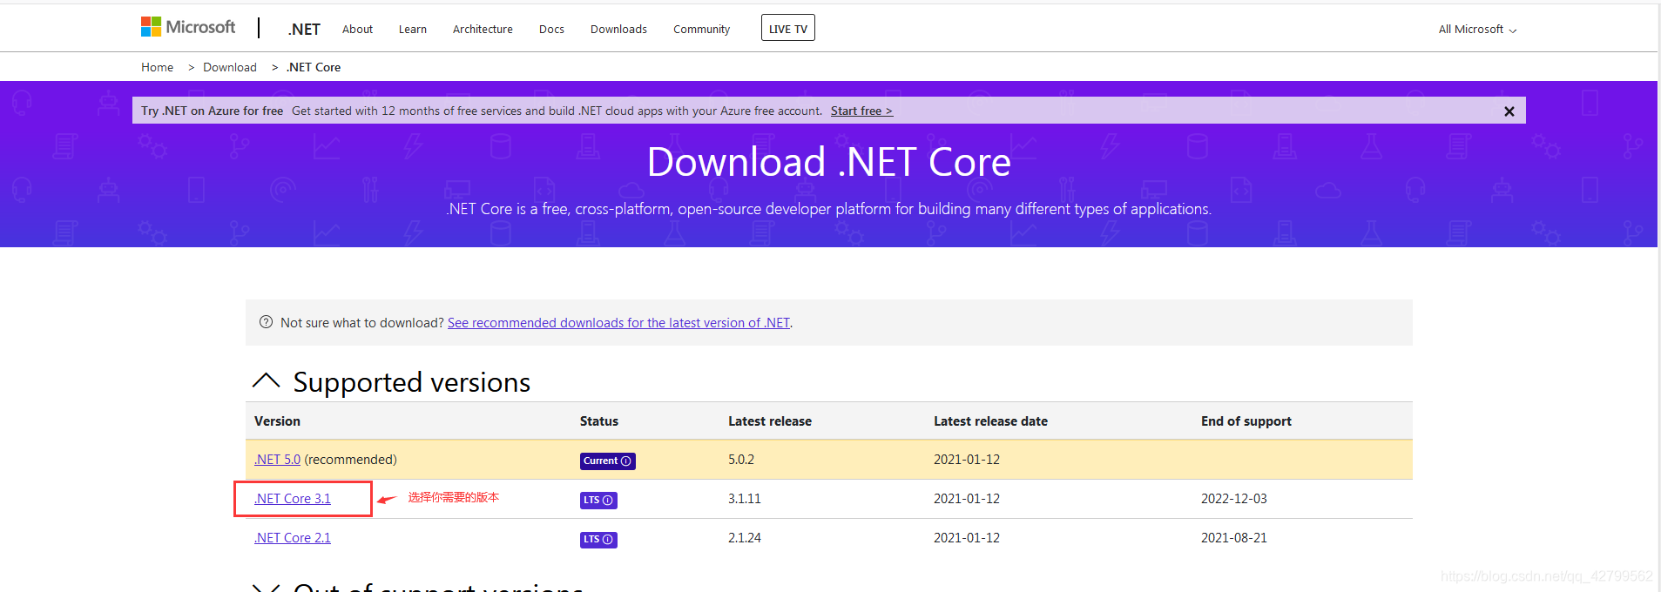Go to Download breadcrumb

(230, 67)
